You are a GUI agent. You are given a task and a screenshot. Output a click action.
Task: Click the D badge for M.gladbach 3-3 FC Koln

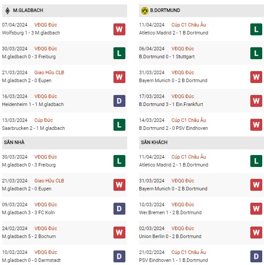119,208
